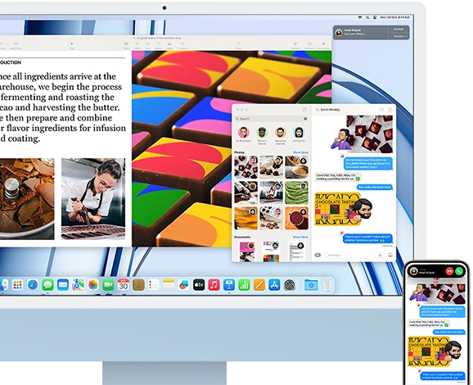Open the chocolate tasting flyer attachment
Viewport: 473px width, 385px height.
point(337,209)
